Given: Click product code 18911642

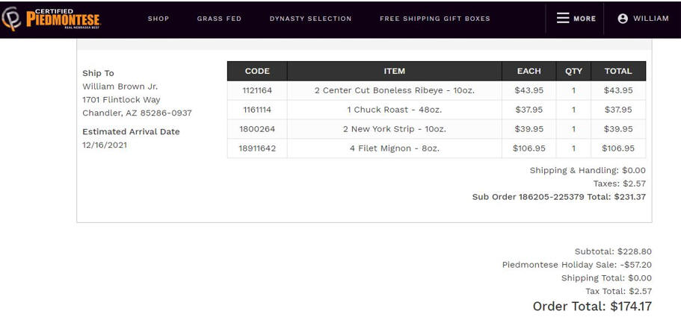Looking at the screenshot, I should [x=257, y=148].
